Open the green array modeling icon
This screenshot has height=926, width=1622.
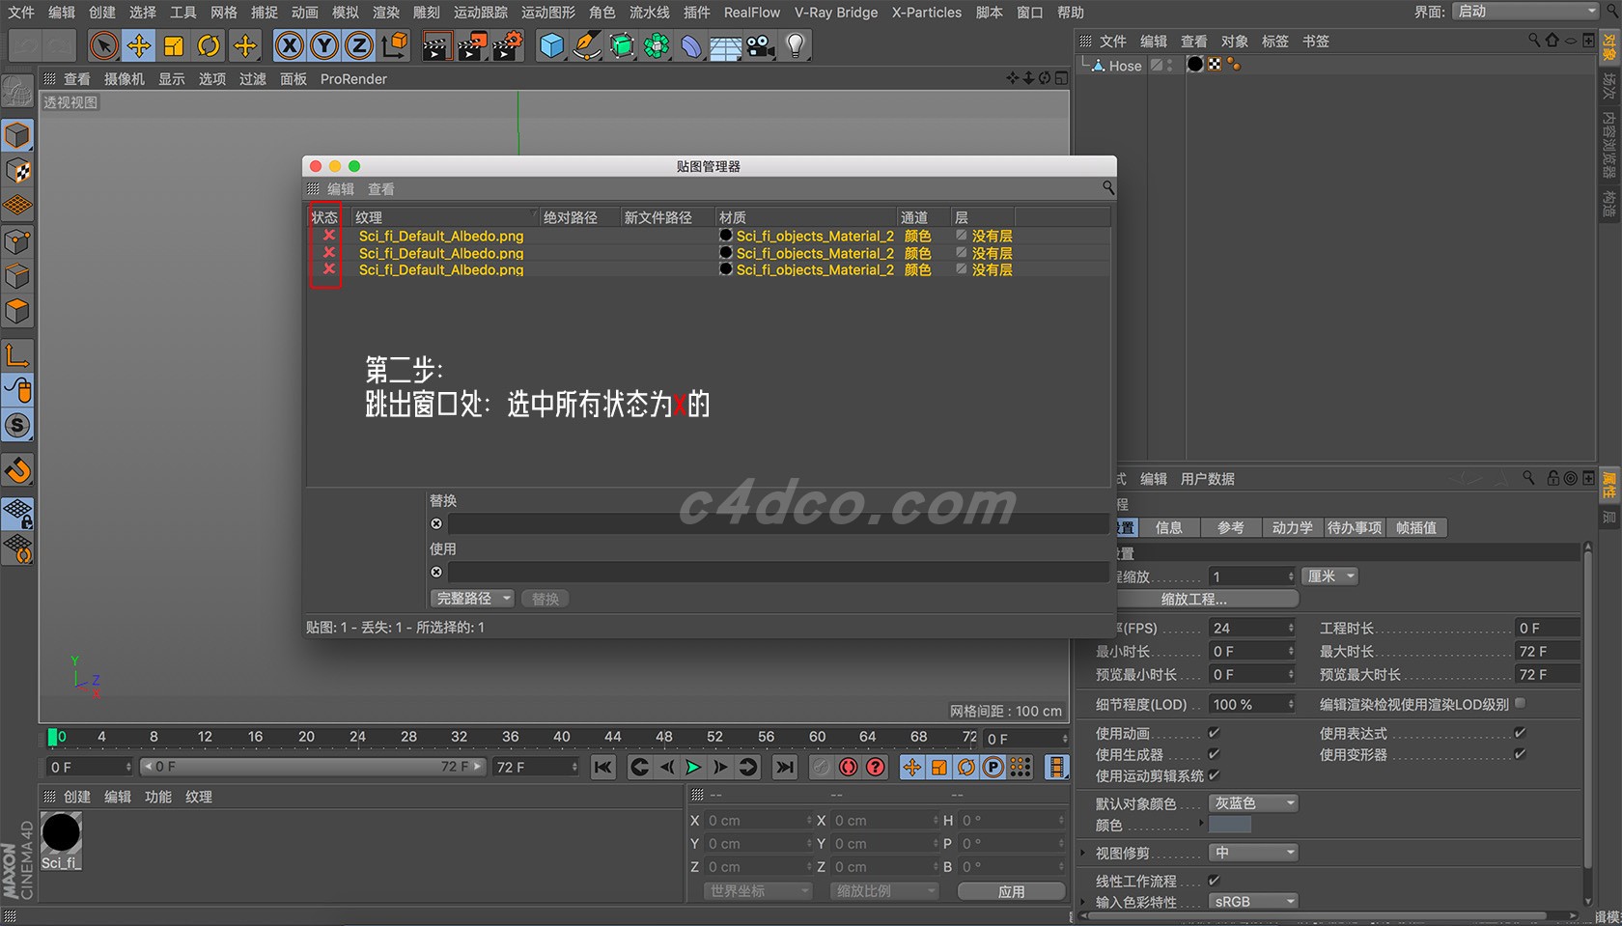click(657, 45)
